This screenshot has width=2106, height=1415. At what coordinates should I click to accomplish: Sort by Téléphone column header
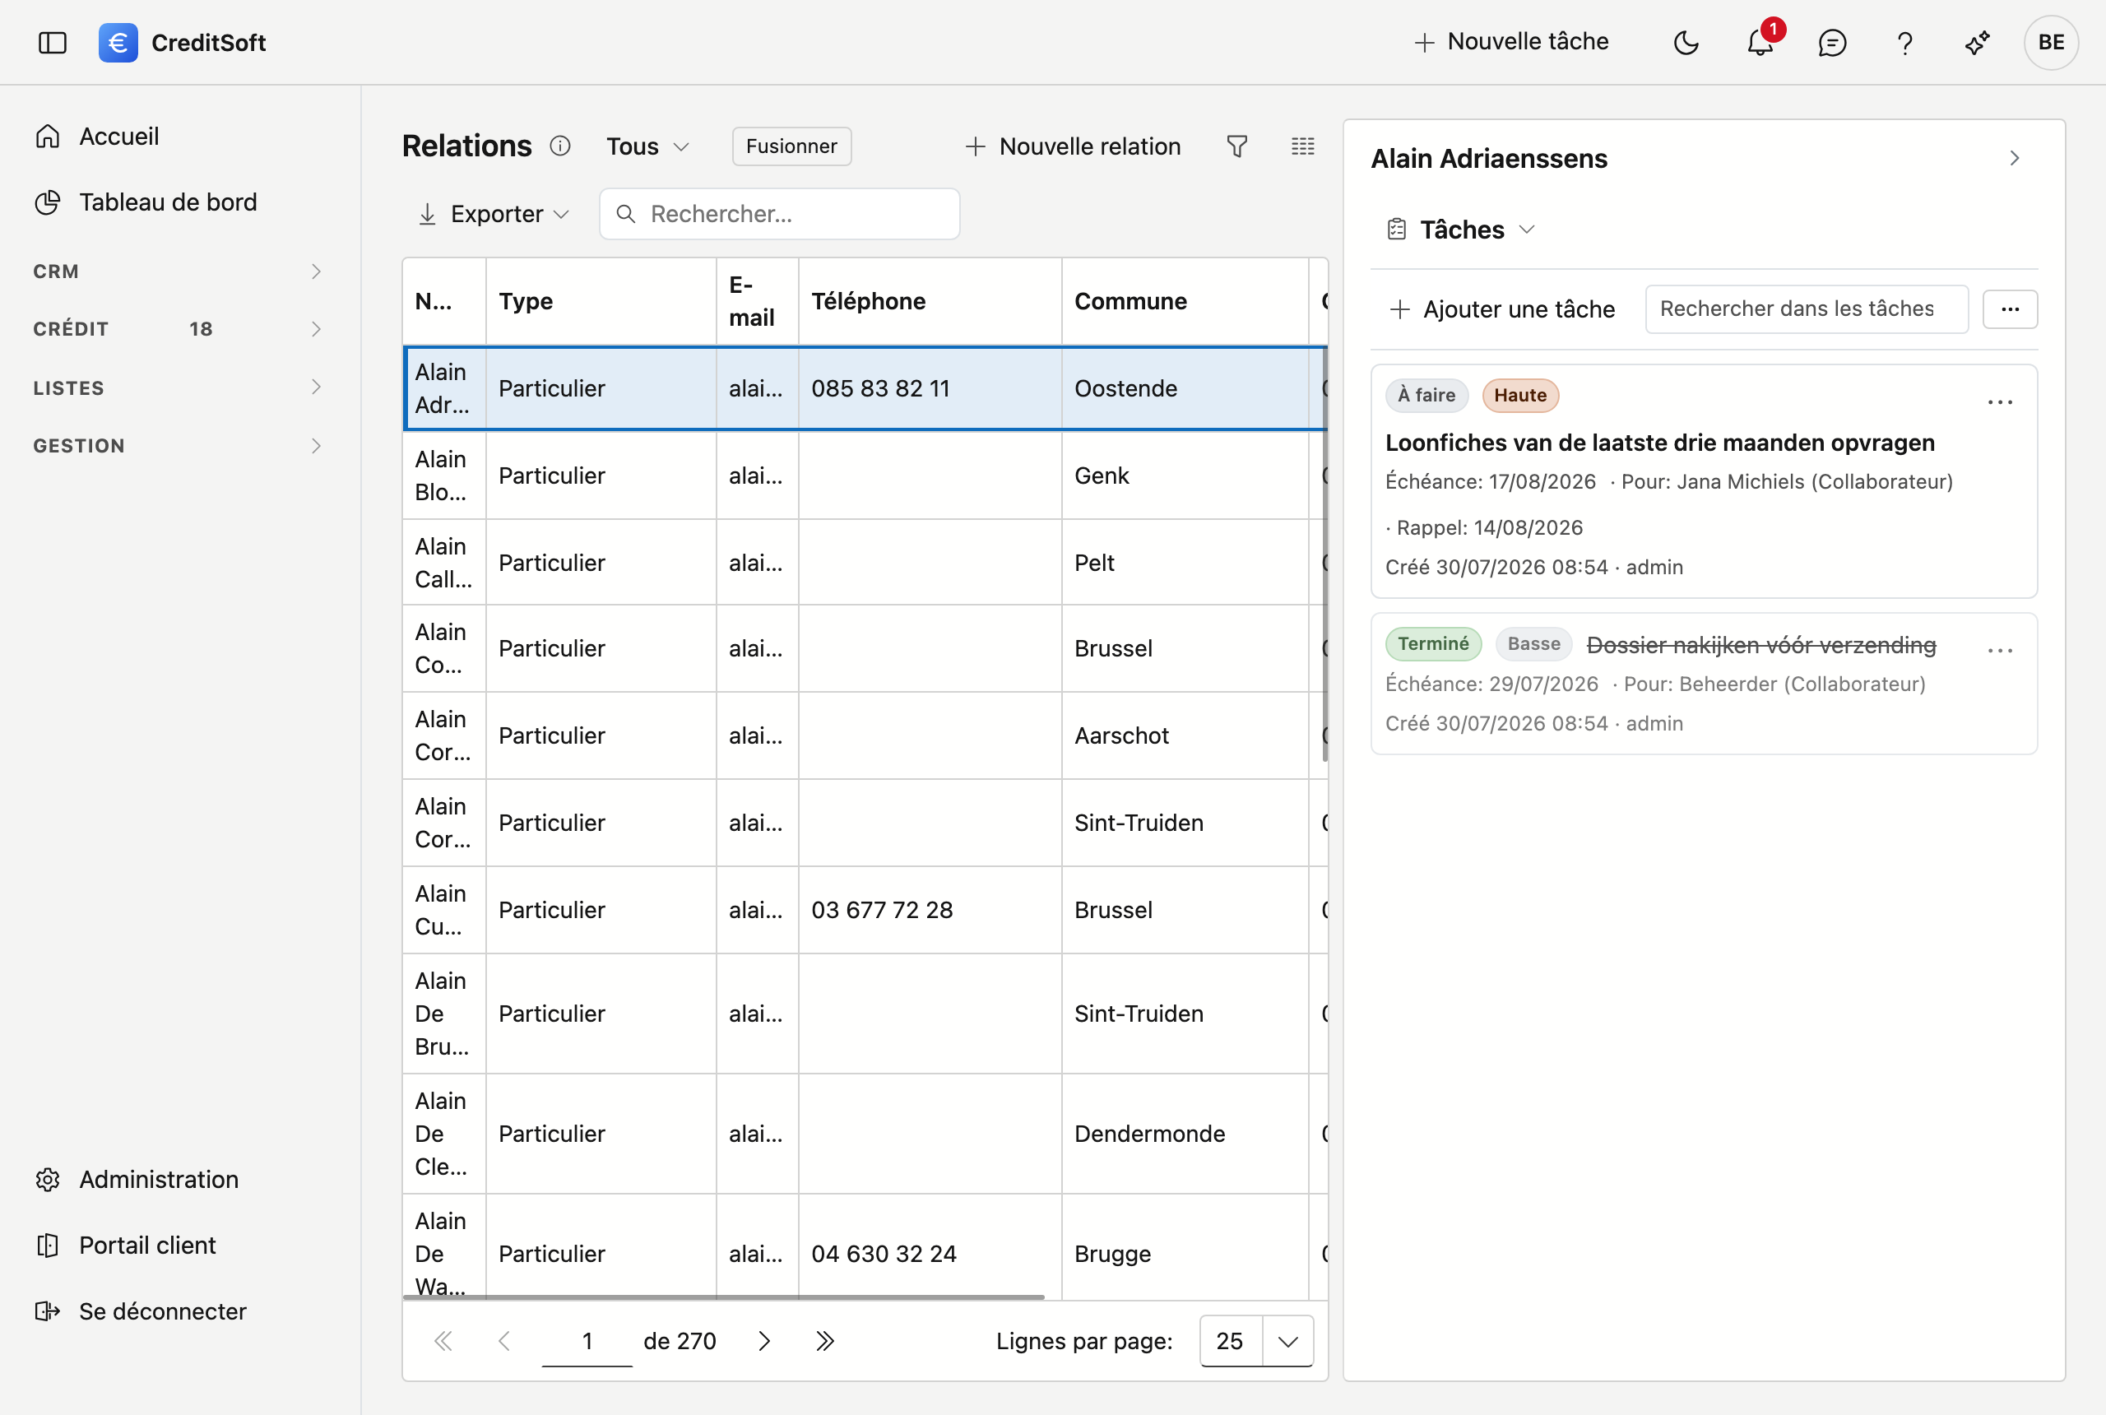pyautogui.click(x=930, y=301)
